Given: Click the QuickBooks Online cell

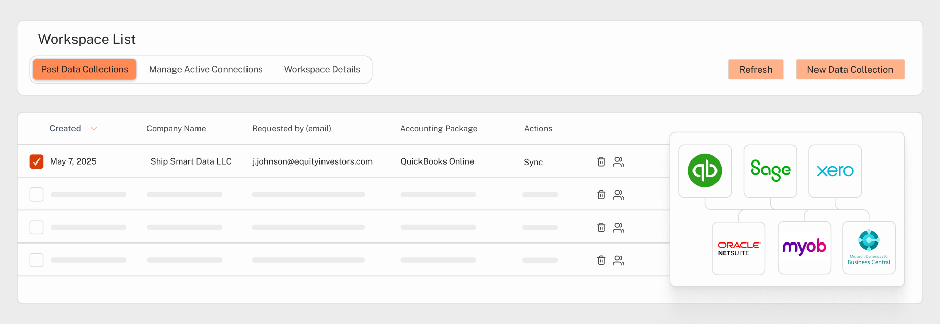Looking at the screenshot, I should pos(437,161).
